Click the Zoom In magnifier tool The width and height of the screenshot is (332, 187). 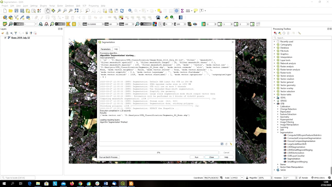pyautogui.click(x=59, y=11)
